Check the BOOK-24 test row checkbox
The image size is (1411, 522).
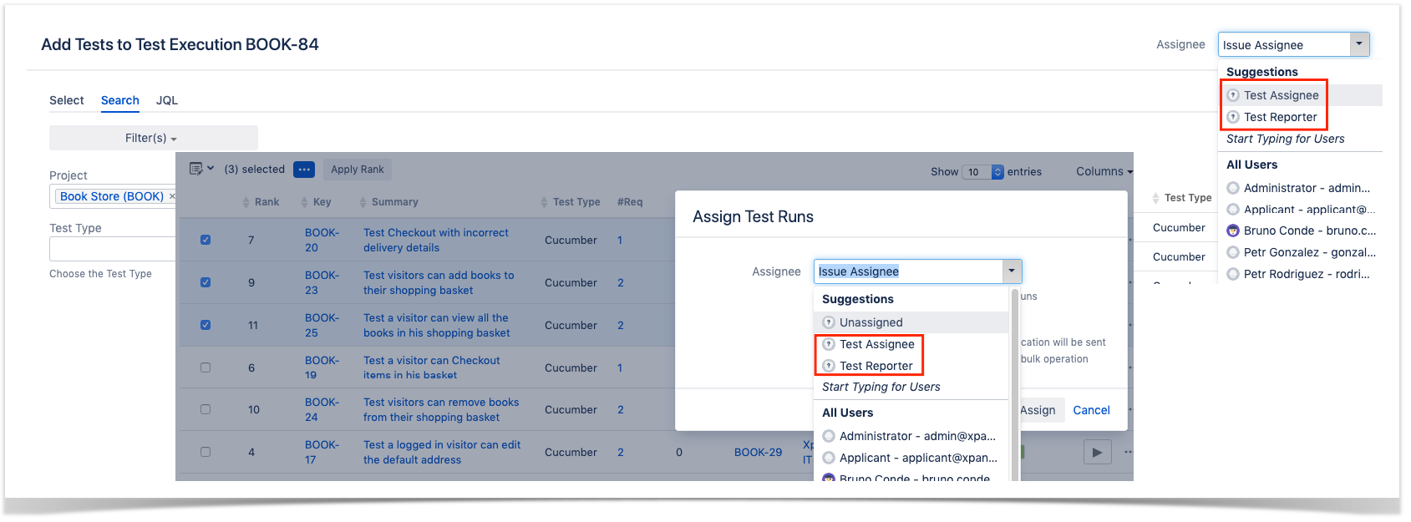click(x=206, y=409)
